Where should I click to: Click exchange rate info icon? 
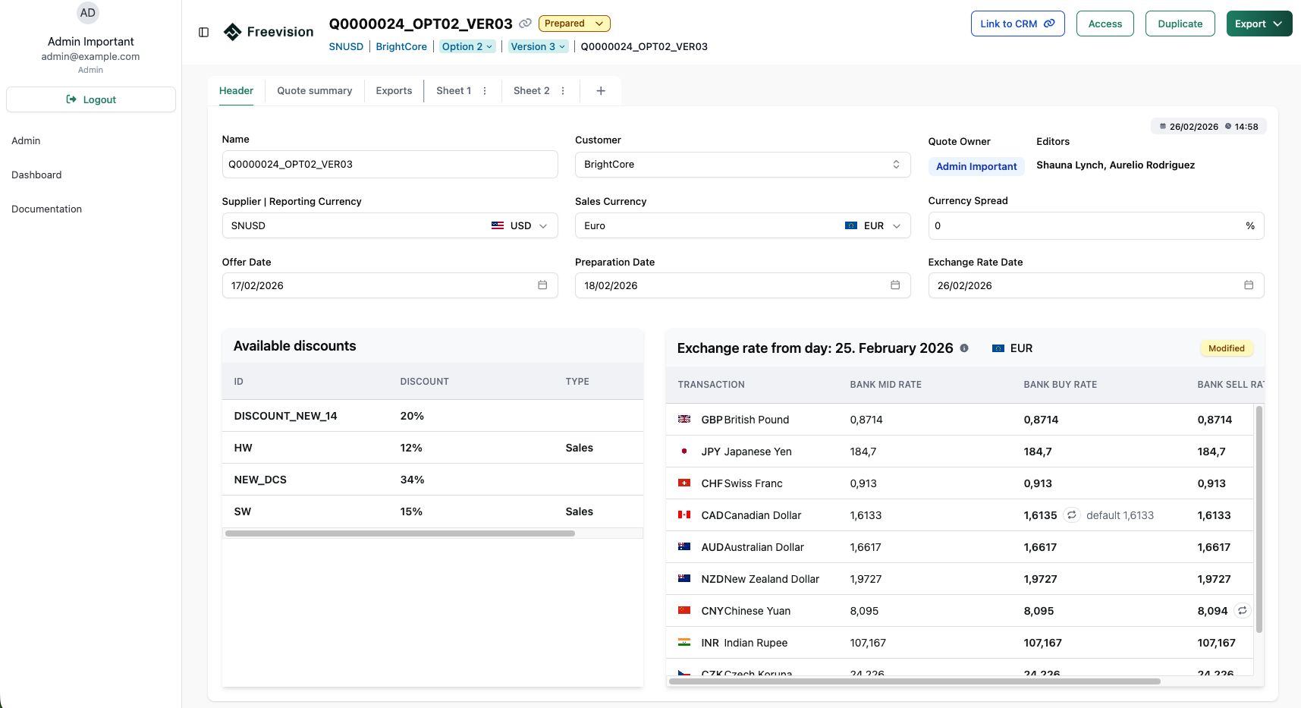pyautogui.click(x=964, y=348)
